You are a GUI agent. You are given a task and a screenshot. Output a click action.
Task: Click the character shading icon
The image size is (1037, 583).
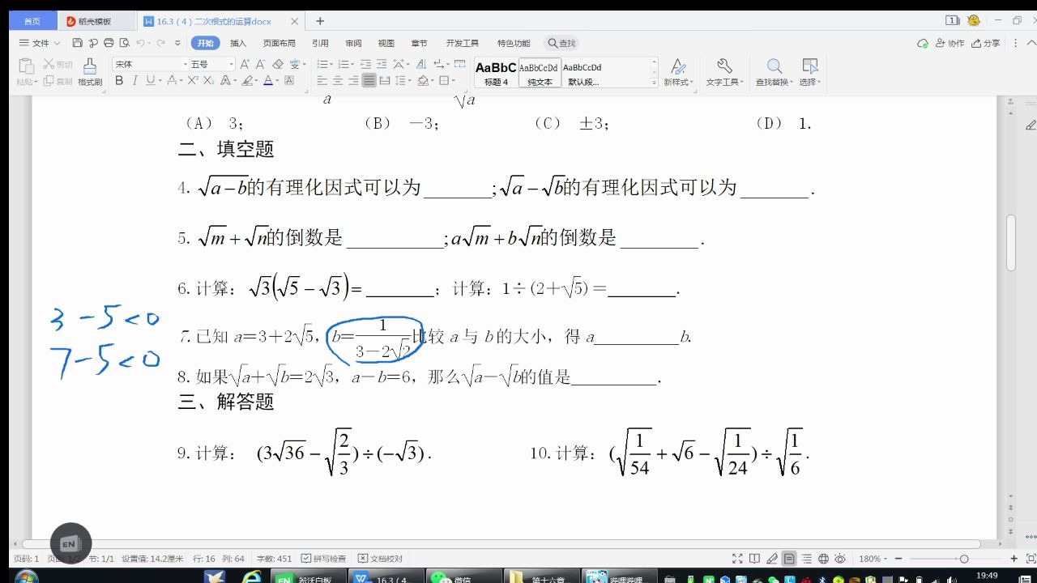289,80
